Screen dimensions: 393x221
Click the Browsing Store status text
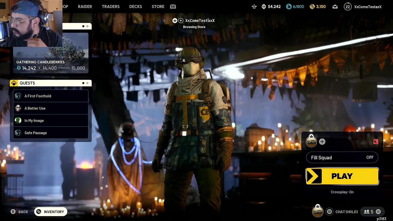(x=194, y=27)
